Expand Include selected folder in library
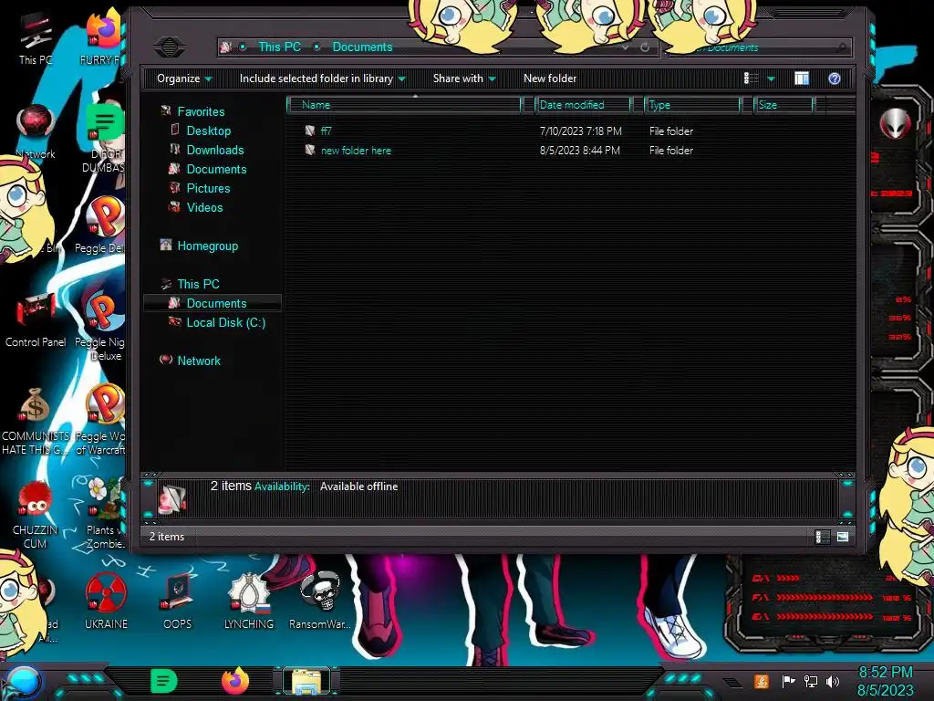The height and width of the screenshot is (701, 934). (322, 78)
